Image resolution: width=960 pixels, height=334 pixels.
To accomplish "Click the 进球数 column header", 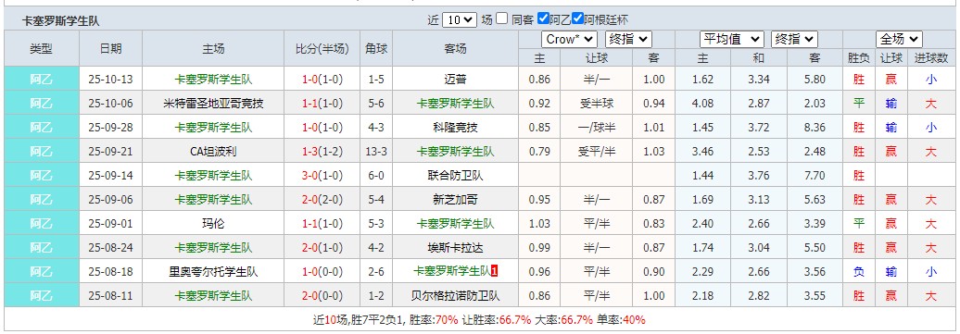I will coord(931,58).
